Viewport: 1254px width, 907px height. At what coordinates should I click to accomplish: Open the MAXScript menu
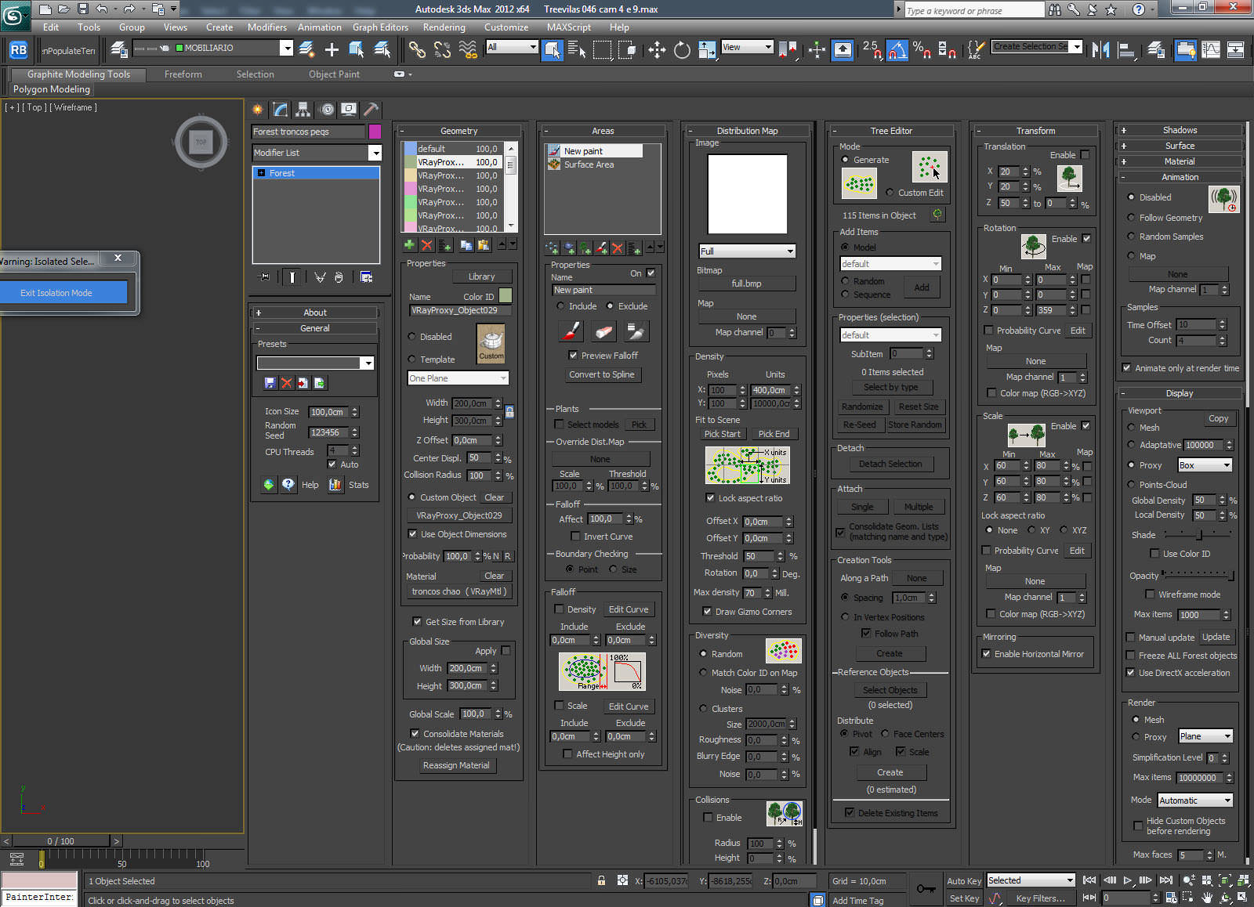pos(569,27)
